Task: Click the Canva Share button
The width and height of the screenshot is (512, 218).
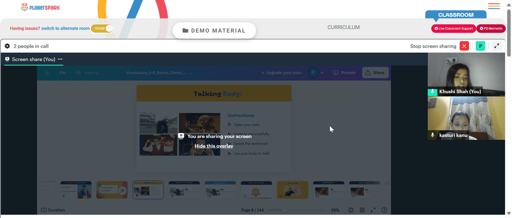Action: pos(375,73)
